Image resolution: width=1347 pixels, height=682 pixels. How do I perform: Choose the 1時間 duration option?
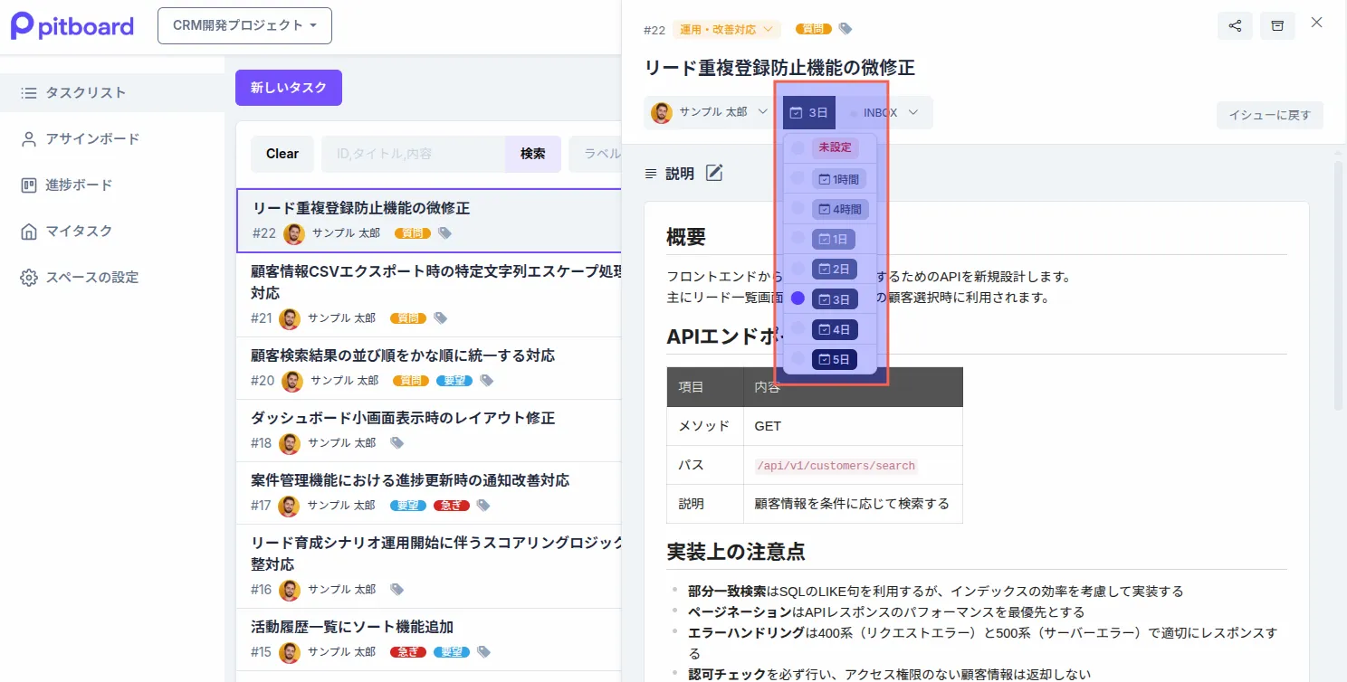(841, 178)
